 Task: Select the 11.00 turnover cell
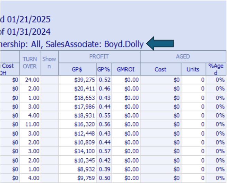(x=30, y=124)
